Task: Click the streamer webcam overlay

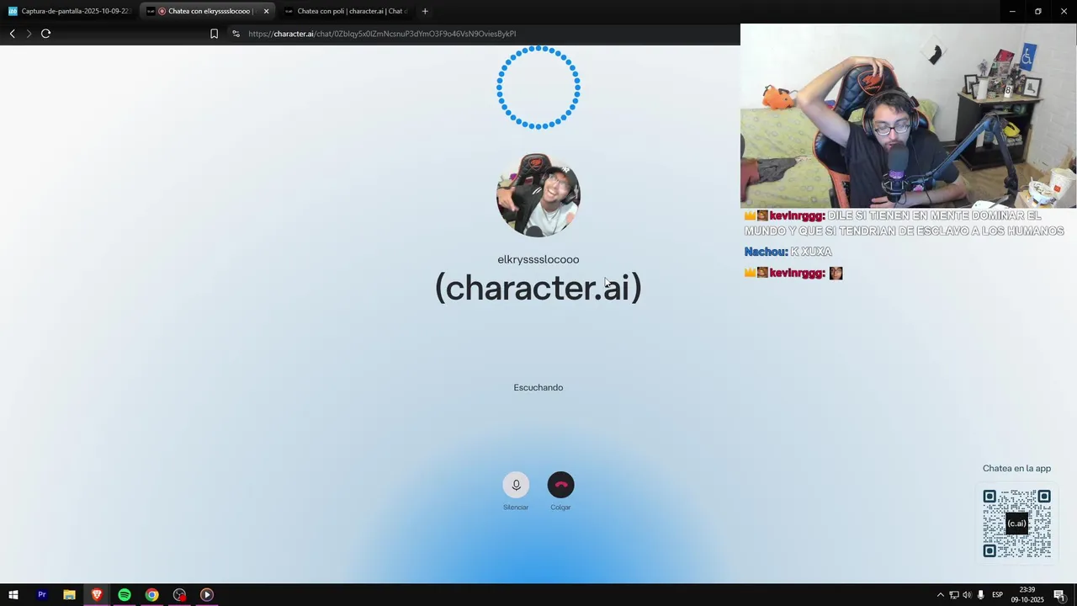Action: pyautogui.click(x=909, y=116)
